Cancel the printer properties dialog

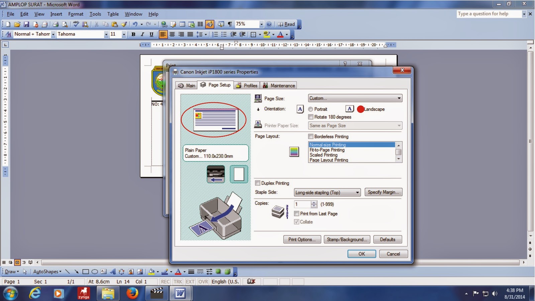pyautogui.click(x=393, y=254)
